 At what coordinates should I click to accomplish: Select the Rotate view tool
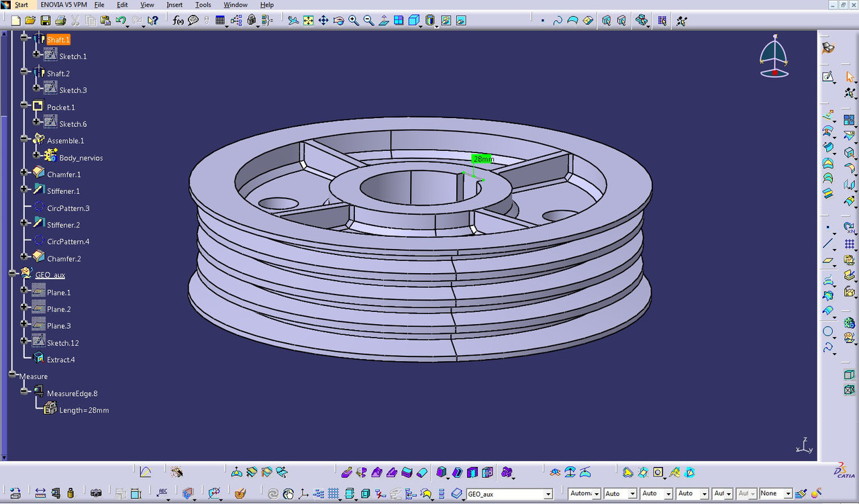click(338, 21)
